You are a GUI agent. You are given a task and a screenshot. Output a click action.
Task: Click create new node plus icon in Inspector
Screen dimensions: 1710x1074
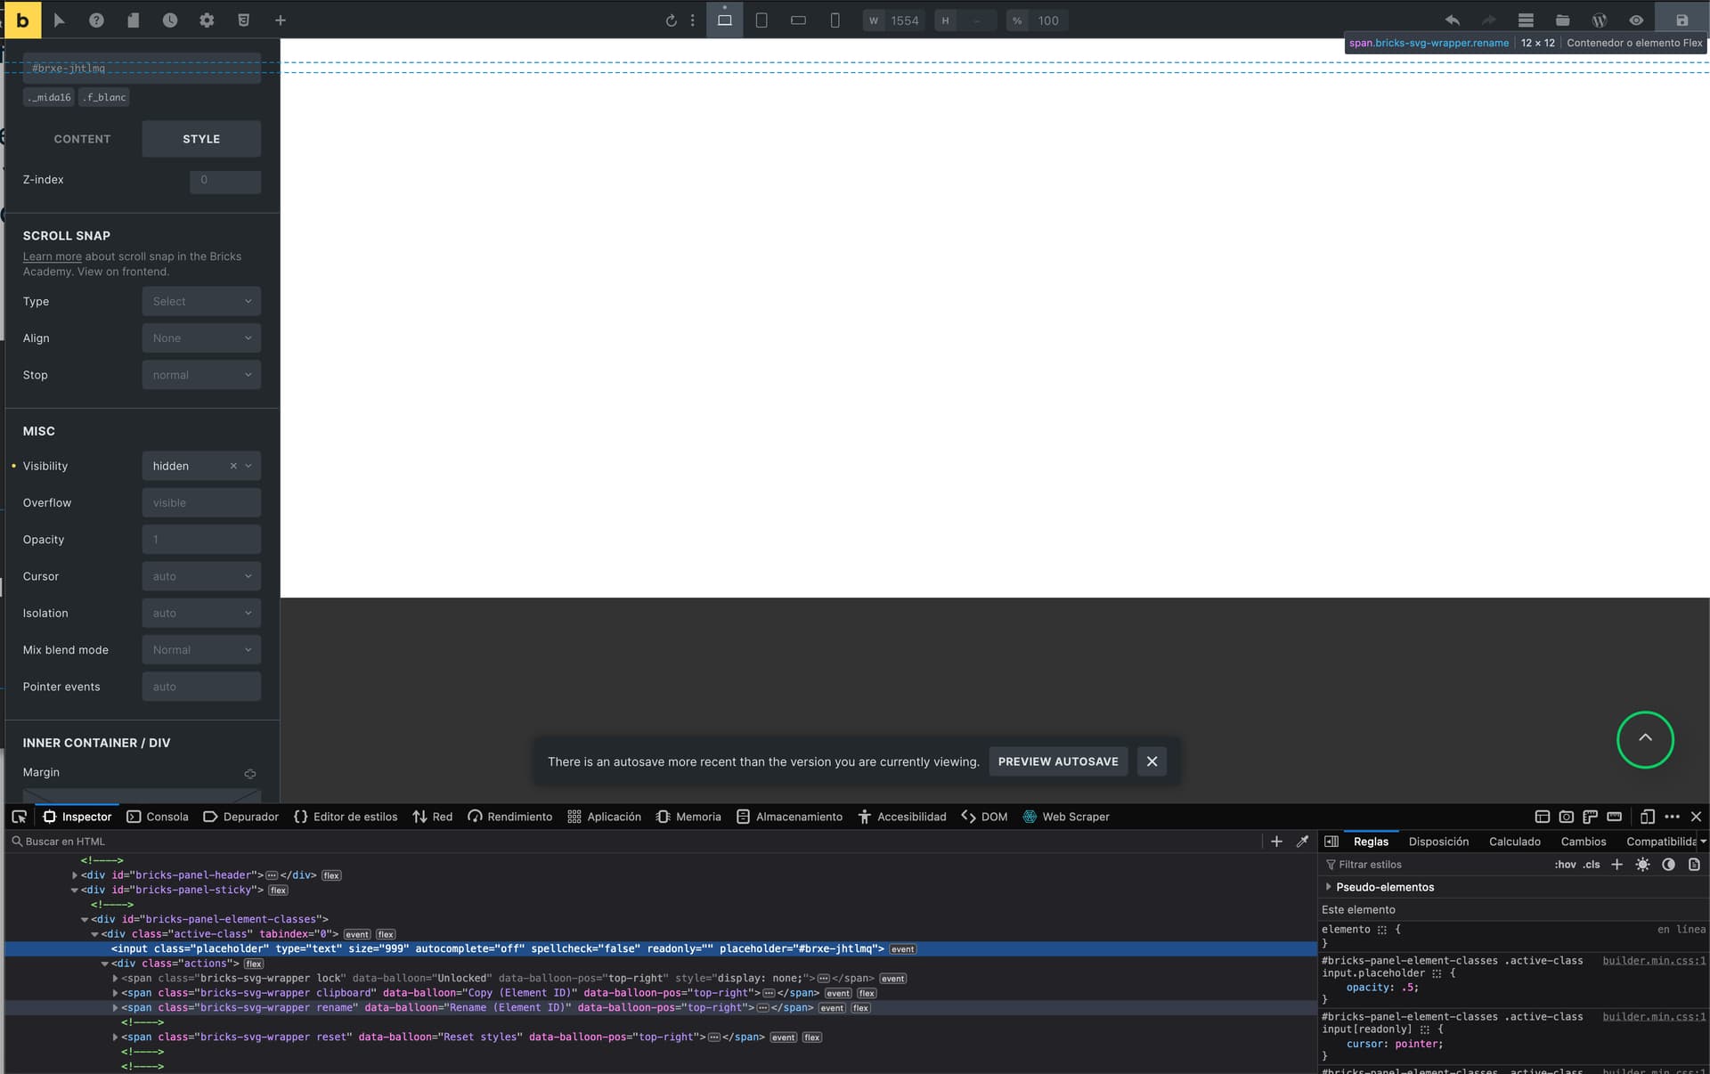coord(1276,842)
